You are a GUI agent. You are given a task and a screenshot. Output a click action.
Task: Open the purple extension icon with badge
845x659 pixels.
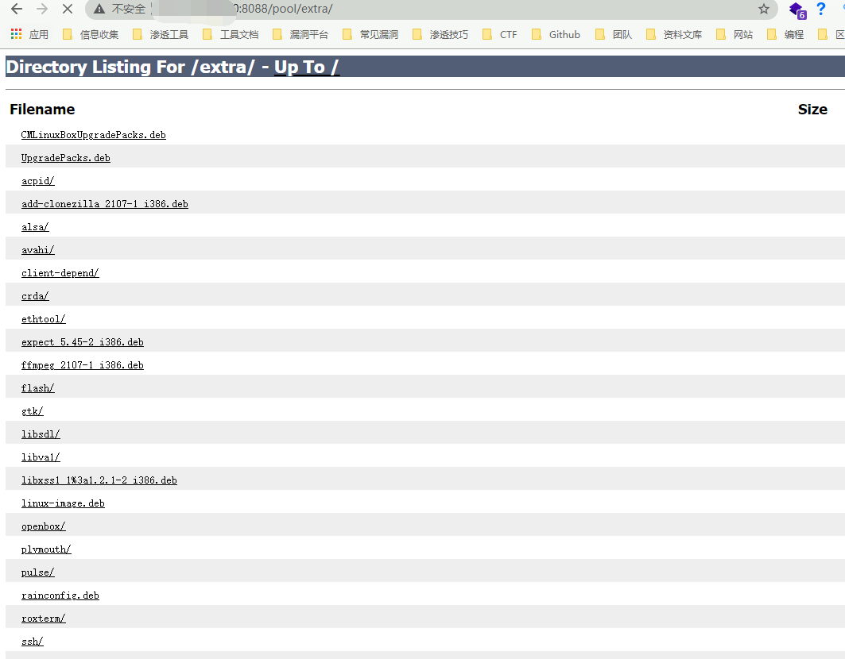pyautogui.click(x=796, y=10)
